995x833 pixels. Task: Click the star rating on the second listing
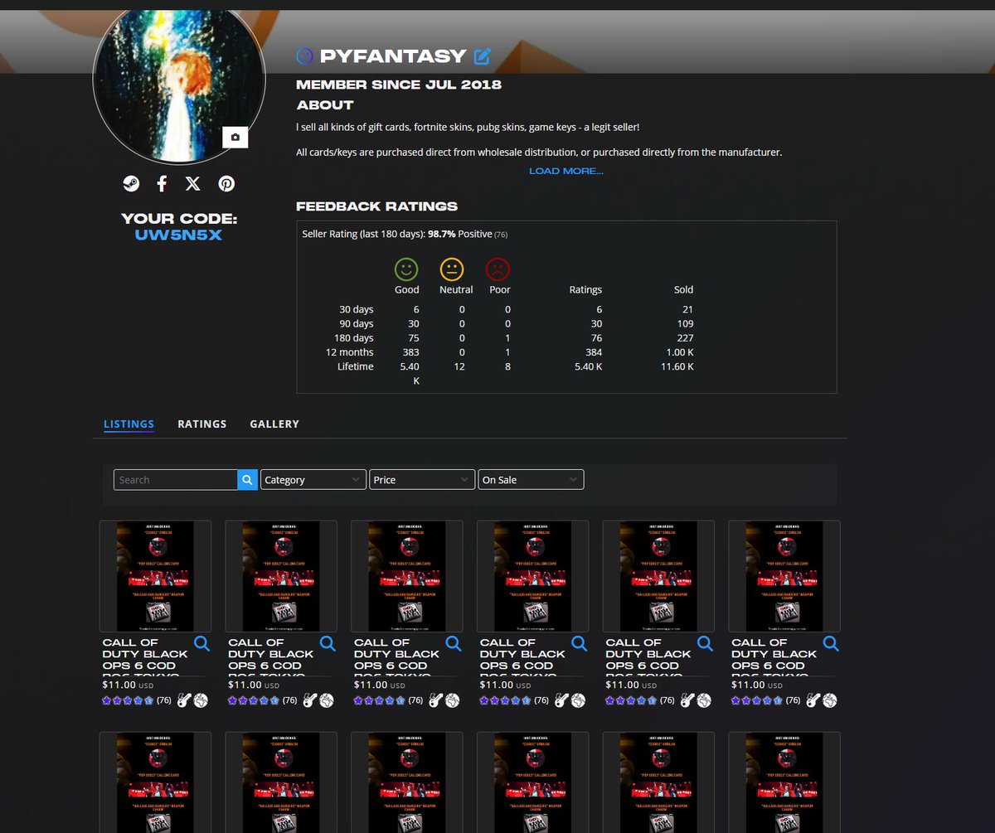coord(254,700)
